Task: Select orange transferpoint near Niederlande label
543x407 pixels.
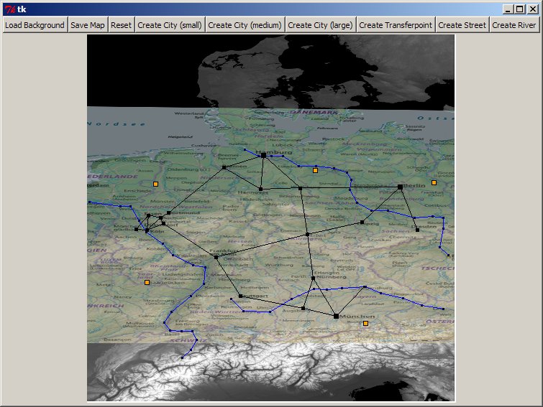Action: (x=155, y=184)
